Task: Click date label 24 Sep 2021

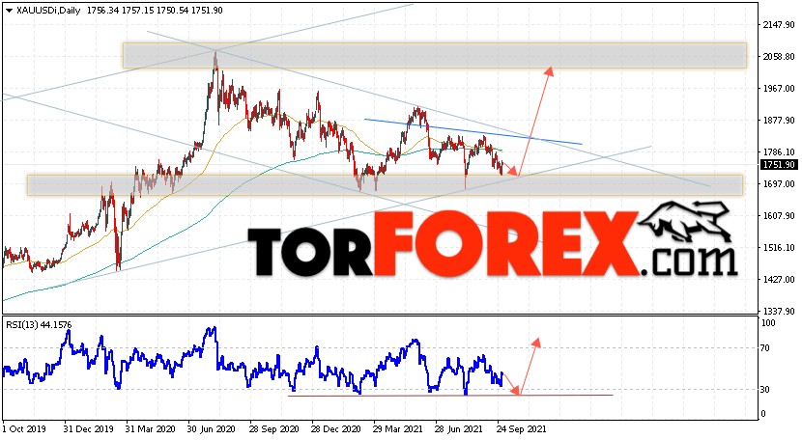Action: (x=521, y=429)
